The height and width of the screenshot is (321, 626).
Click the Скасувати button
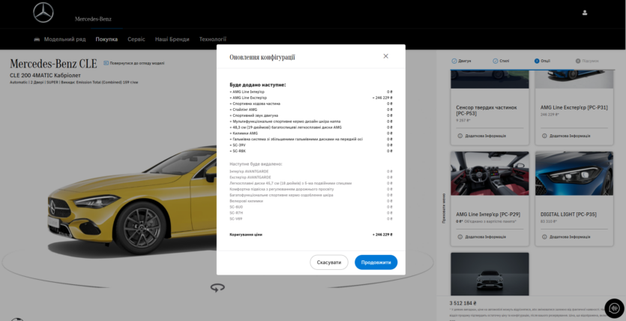tap(329, 262)
